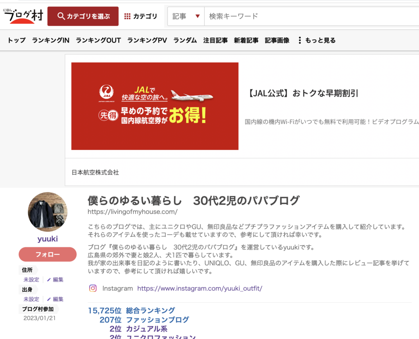The image size is (419, 339).
Task: Open the yuuki username link
Action: click(x=47, y=239)
